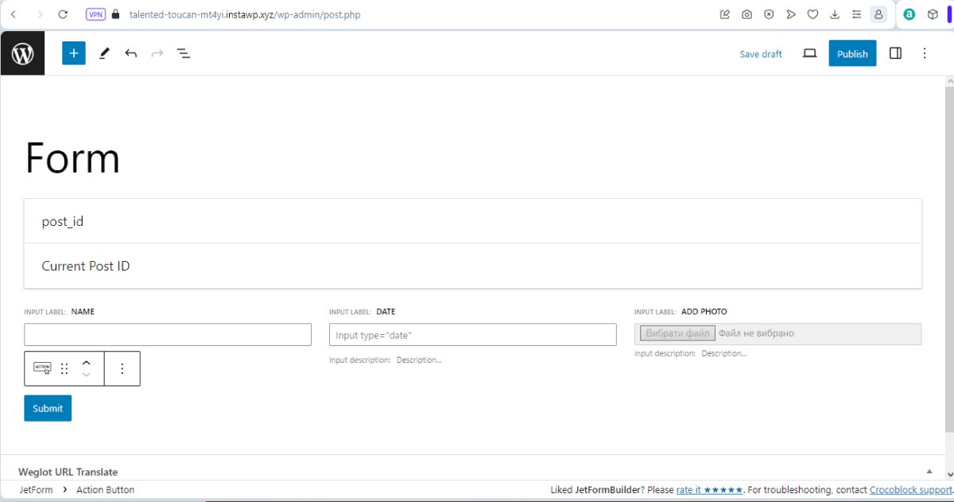This screenshot has width=954, height=502.
Task: Switch to the pencil Tools mode
Action: [103, 53]
